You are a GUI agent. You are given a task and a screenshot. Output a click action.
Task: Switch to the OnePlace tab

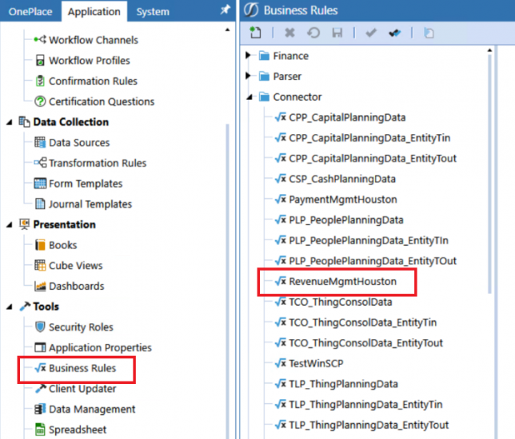pyautogui.click(x=30, y=11)
